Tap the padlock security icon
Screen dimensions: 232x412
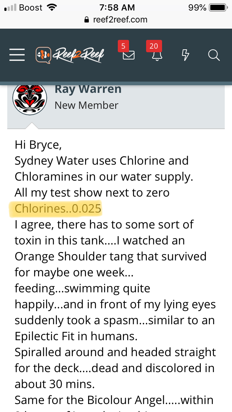(86, 20)
